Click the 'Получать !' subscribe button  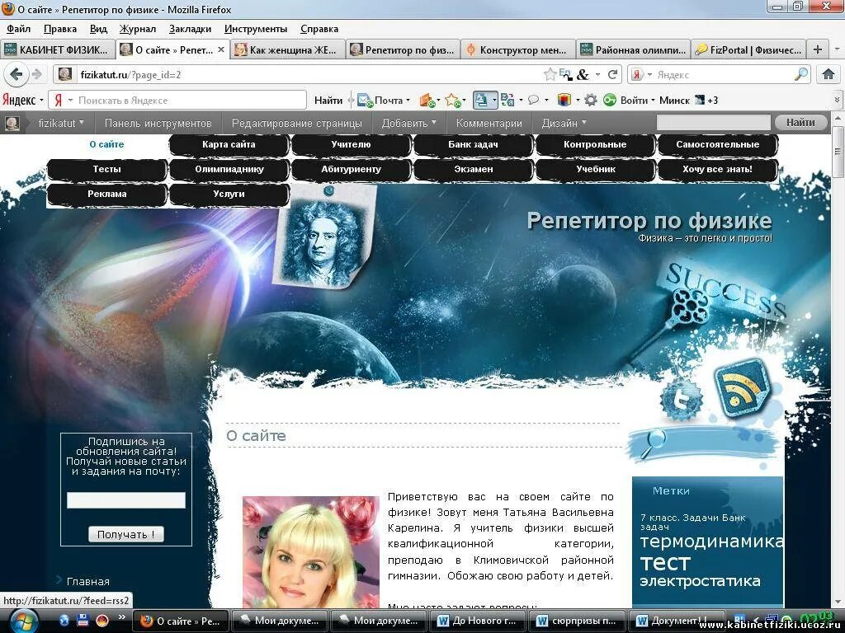(125, 534)
